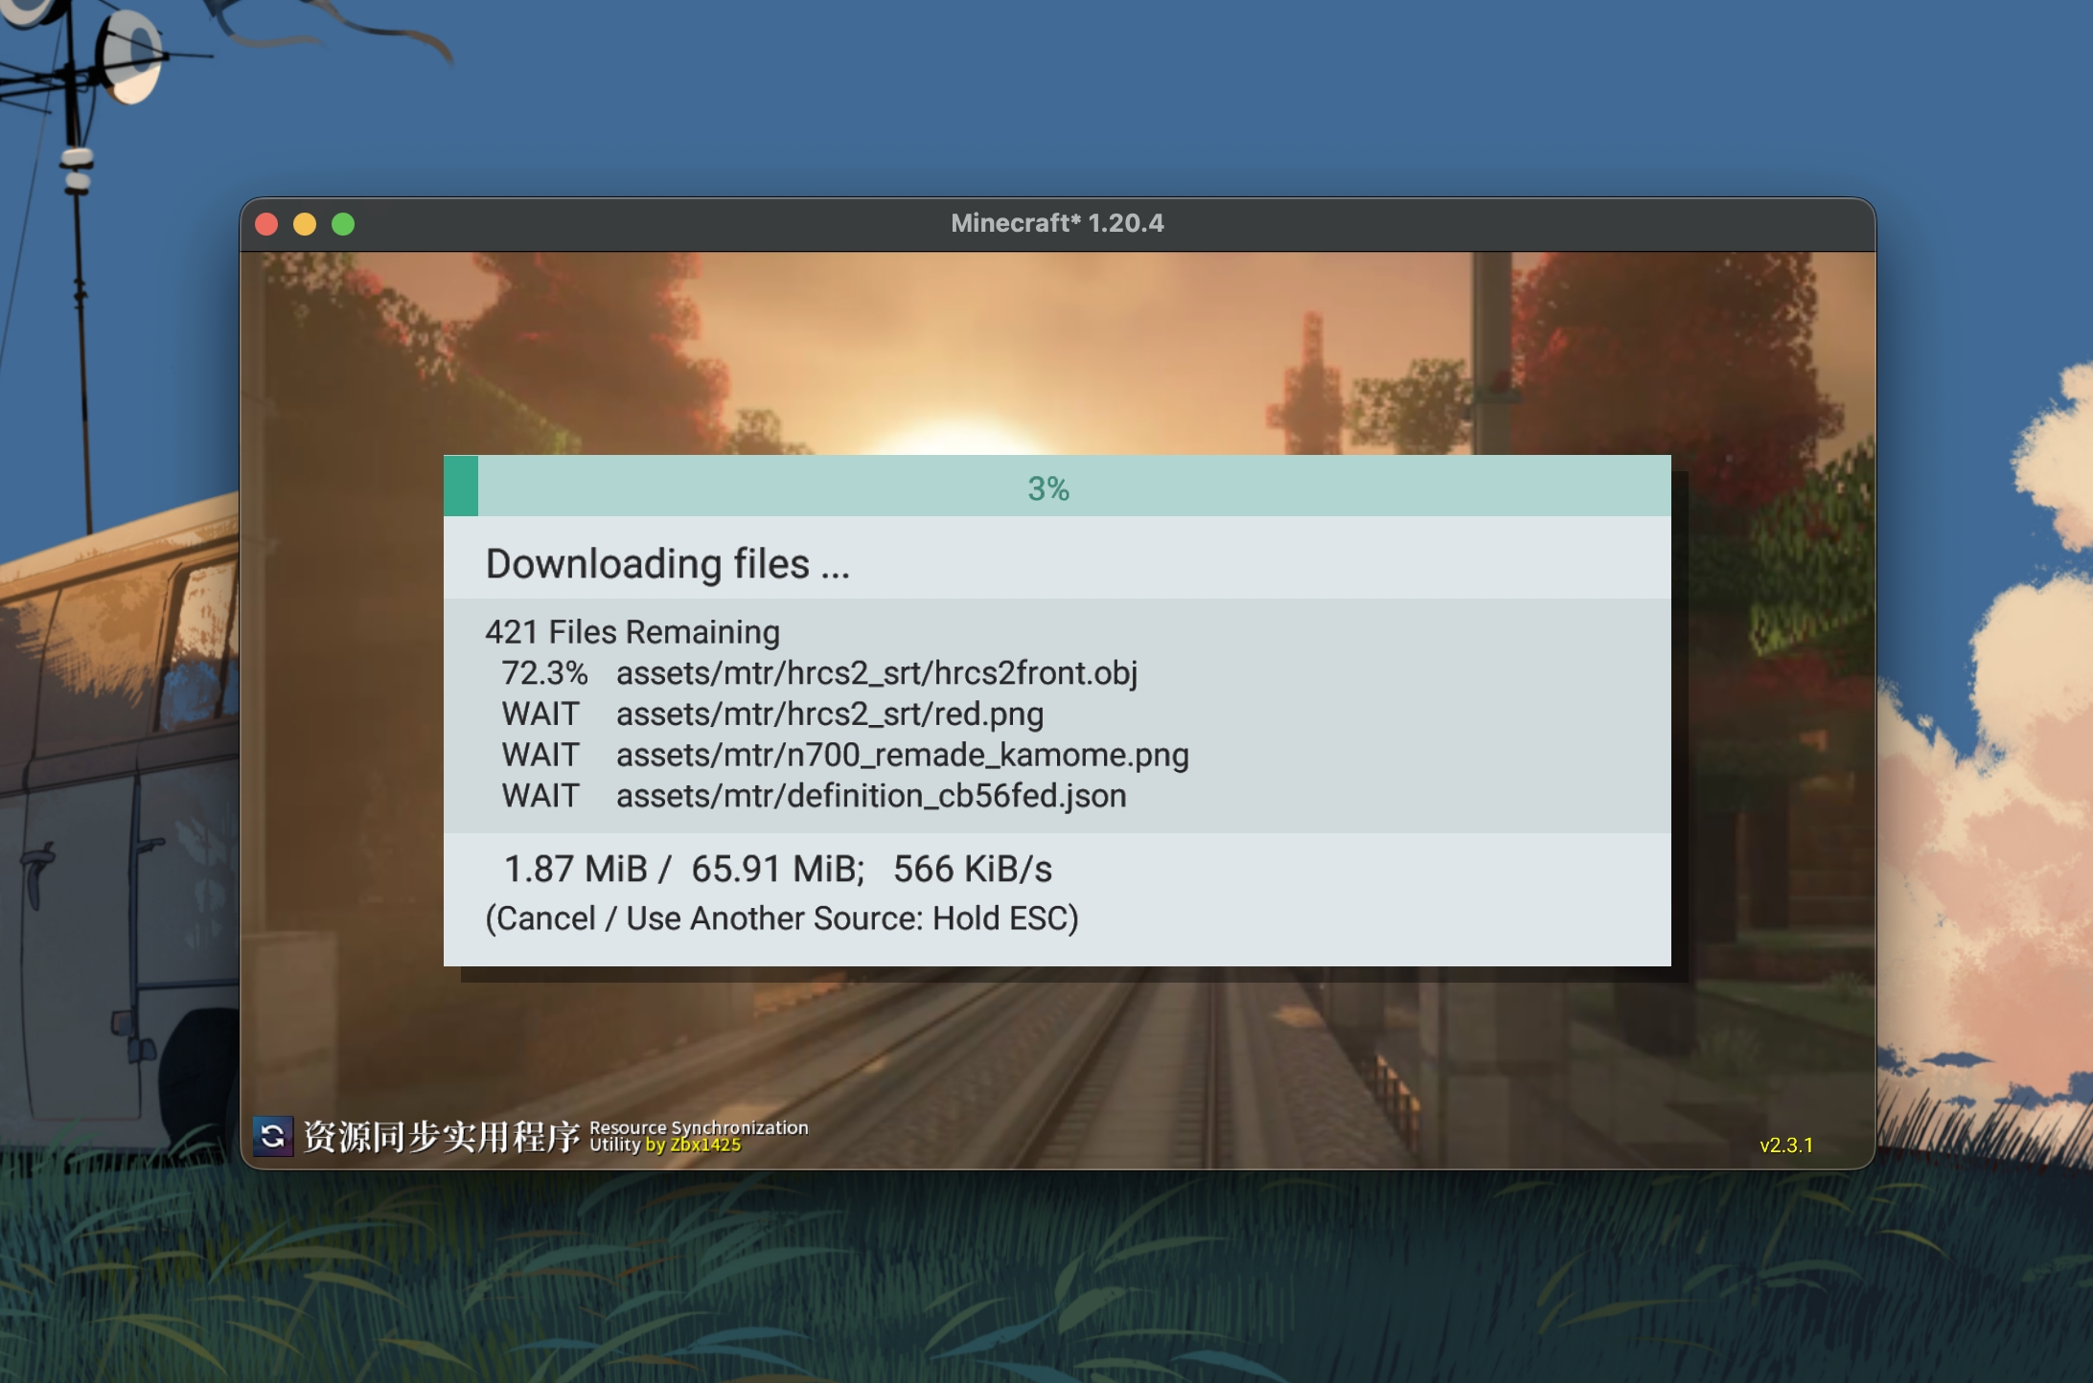Image resolution: width=2093 pixels, height=1383 pixels.
Task: Click the red close window button
Action: click(267, 224)
